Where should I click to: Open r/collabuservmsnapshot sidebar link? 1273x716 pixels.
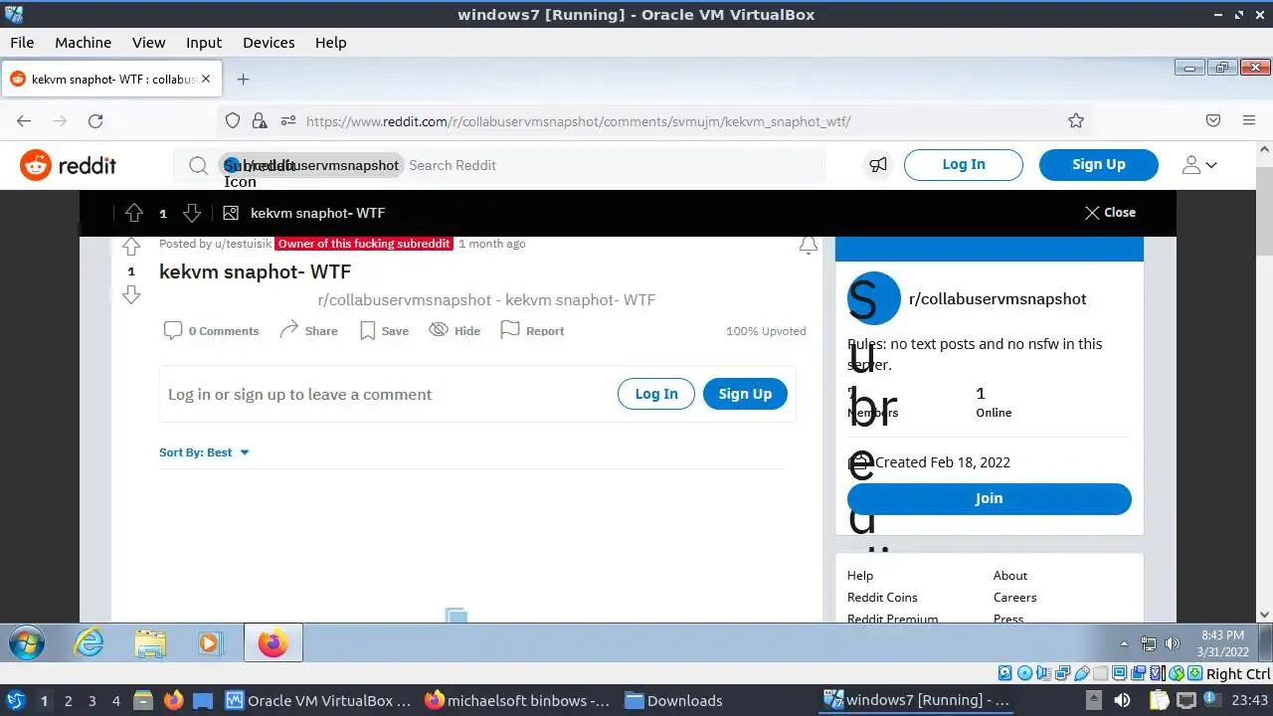998,299
